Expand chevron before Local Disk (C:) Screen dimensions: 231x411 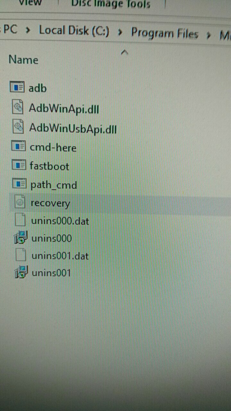(29, 31)
